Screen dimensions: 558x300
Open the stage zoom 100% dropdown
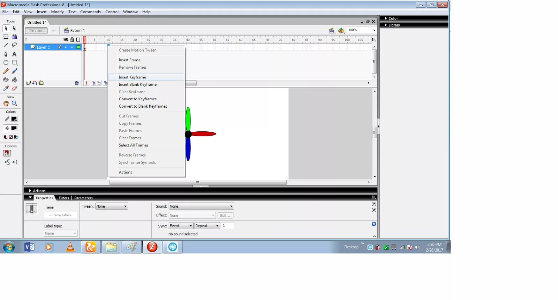(374, 30)
